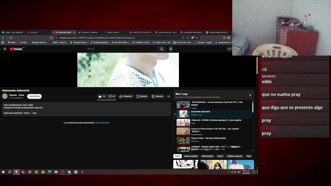This screenshot has height=186, width=331.
Task: Go to YouTube home via logo
Action: pos(16,49)
